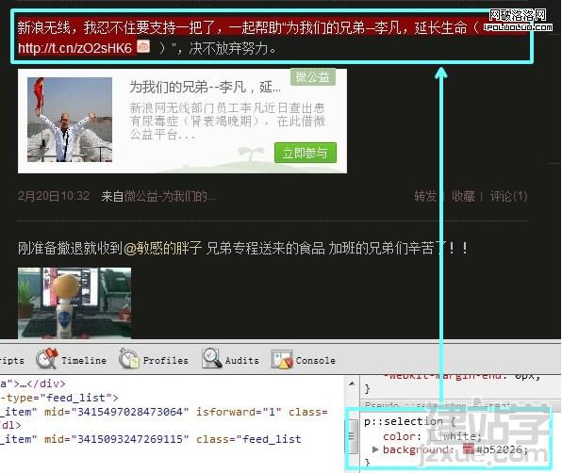Screen dimensions: 562x473
Task: Click the white color swatch in p::selection
Action: tap(435, 435)
